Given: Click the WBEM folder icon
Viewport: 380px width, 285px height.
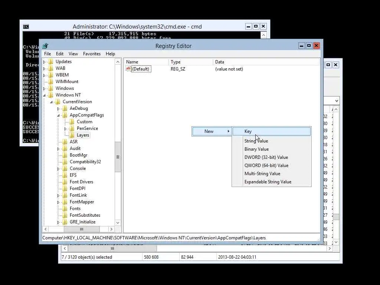Looking at the screenshot, I should [50, 75].
